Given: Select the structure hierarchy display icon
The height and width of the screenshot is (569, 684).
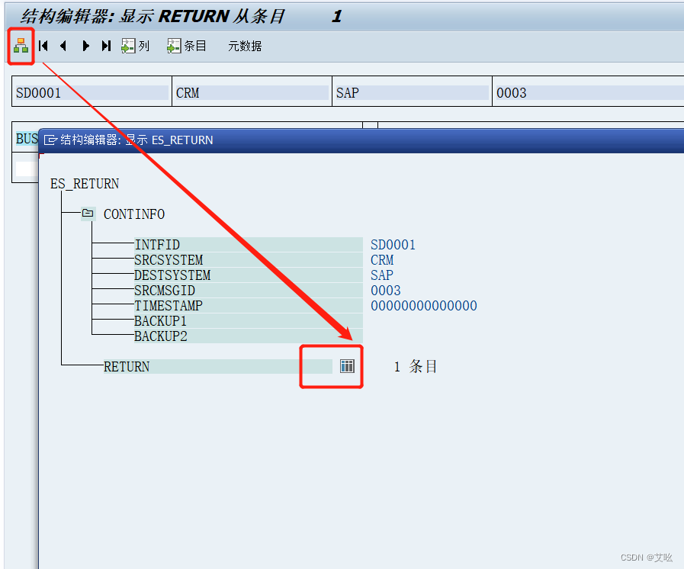Looking at the screenshot, I should pos(21,46).
